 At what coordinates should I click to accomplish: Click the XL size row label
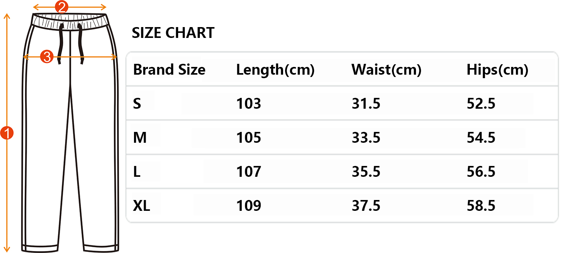click(141, 206)
